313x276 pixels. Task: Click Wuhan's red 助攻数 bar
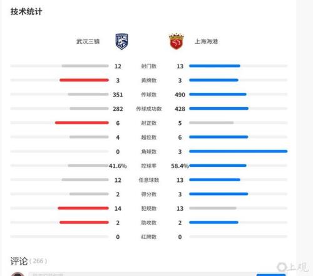(84, 222)
